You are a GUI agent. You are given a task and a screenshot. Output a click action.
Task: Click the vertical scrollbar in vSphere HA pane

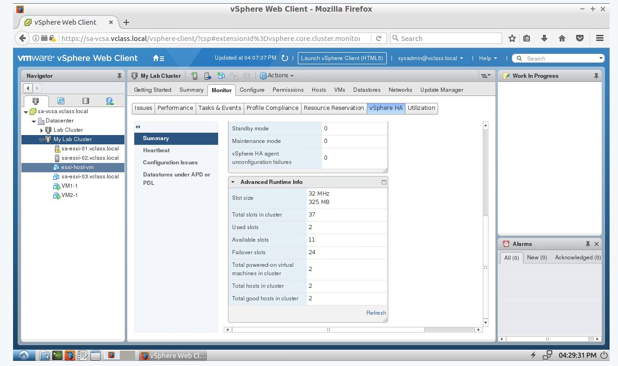[485, 186]
